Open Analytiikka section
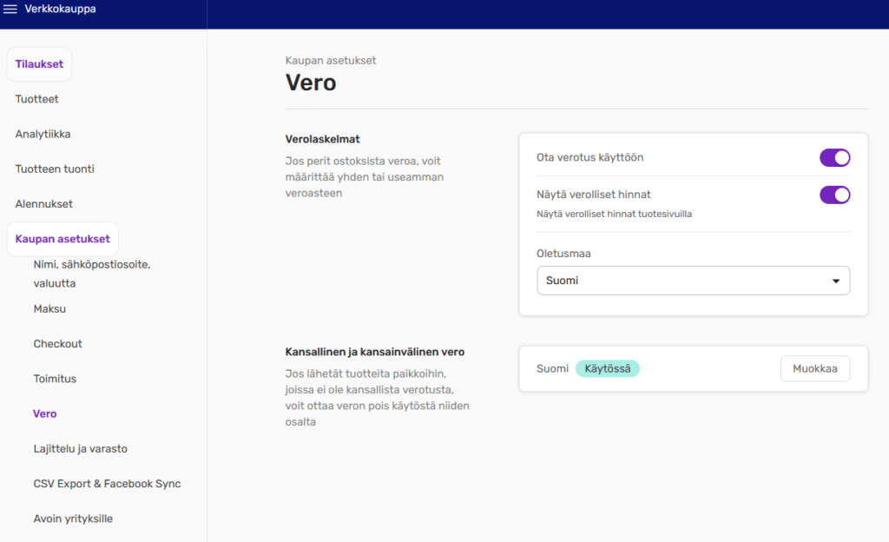 pos(43,134)
